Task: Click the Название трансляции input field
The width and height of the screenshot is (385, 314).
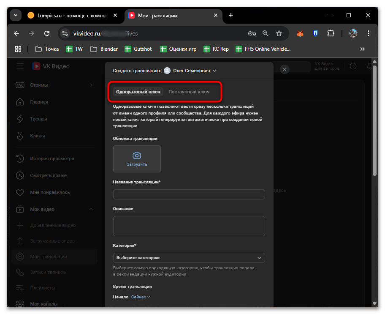Action: click(189, 194)
